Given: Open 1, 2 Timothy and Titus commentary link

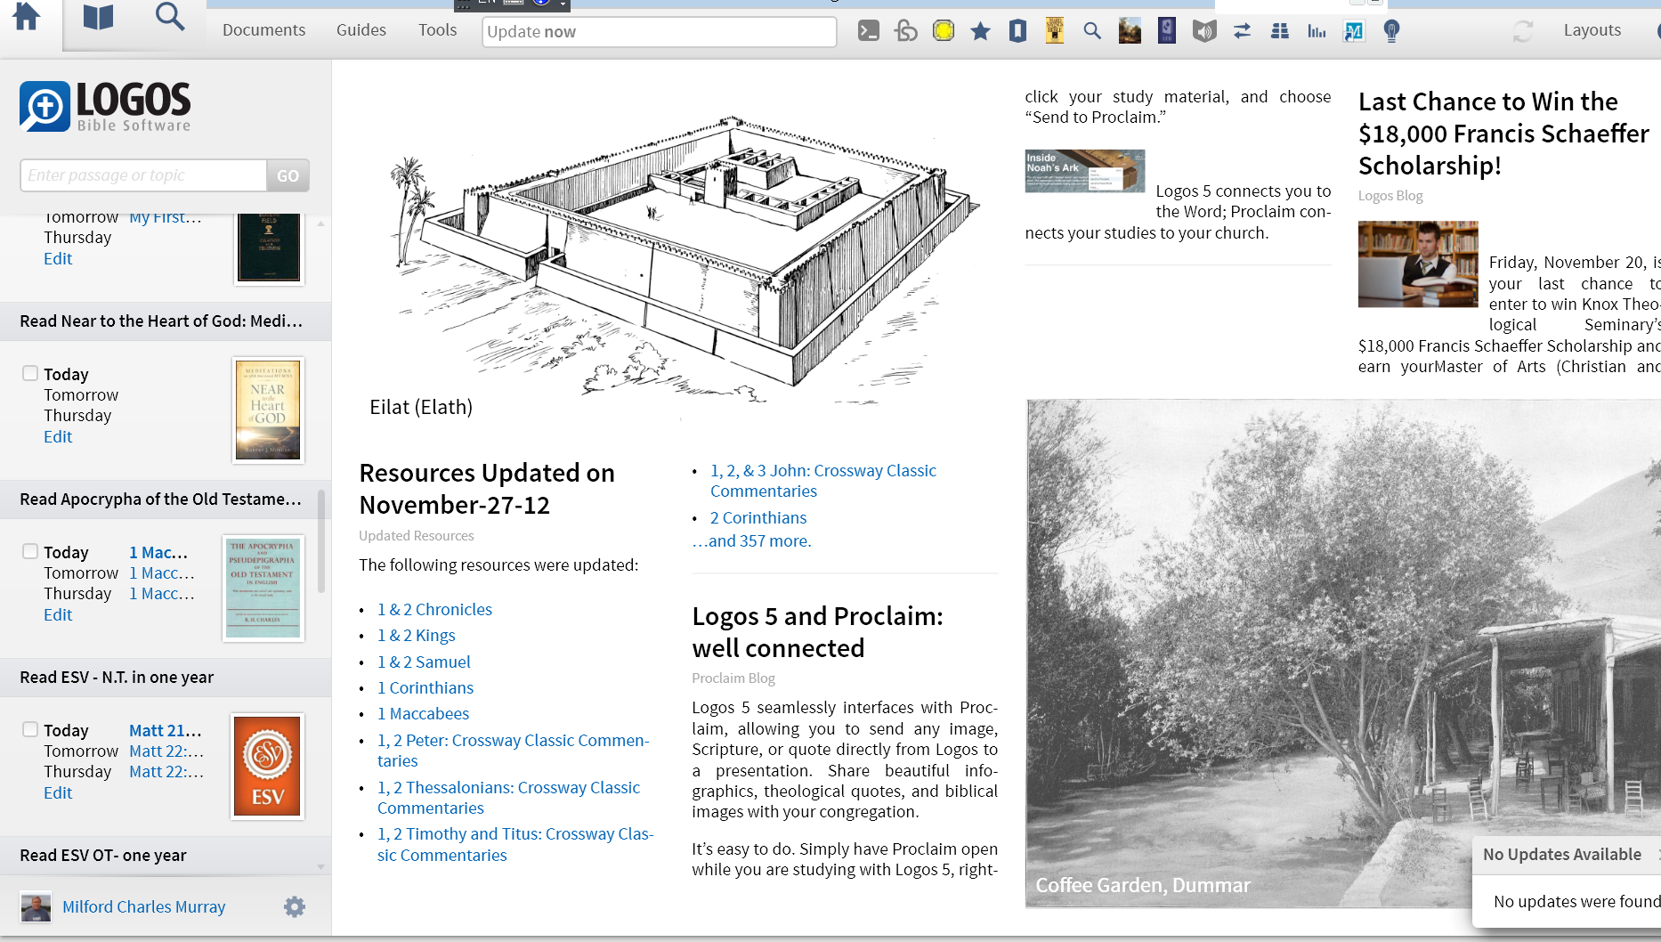Looking at the screenshot, I should click(x=515, y=844).
